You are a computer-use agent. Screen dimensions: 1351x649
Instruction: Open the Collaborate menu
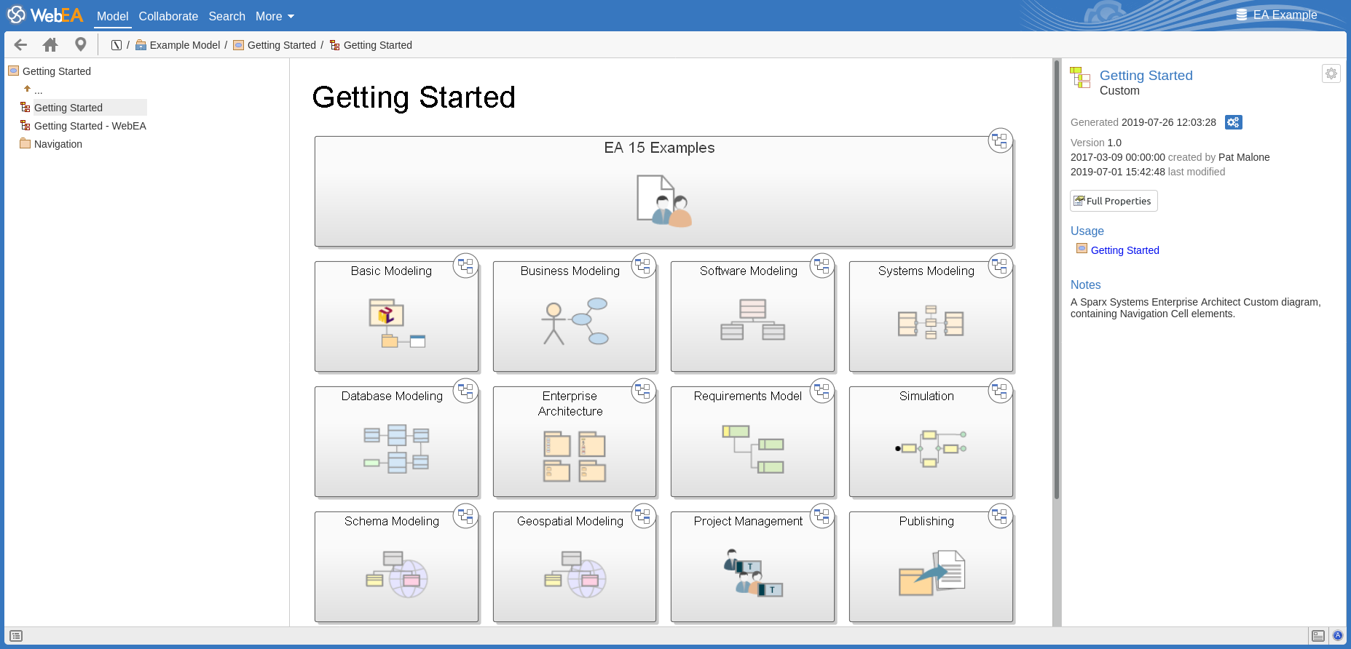(x=168, y=16)
